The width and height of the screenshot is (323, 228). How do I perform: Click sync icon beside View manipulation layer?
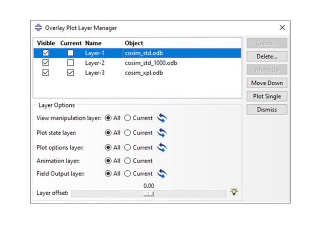click(162, 118)
